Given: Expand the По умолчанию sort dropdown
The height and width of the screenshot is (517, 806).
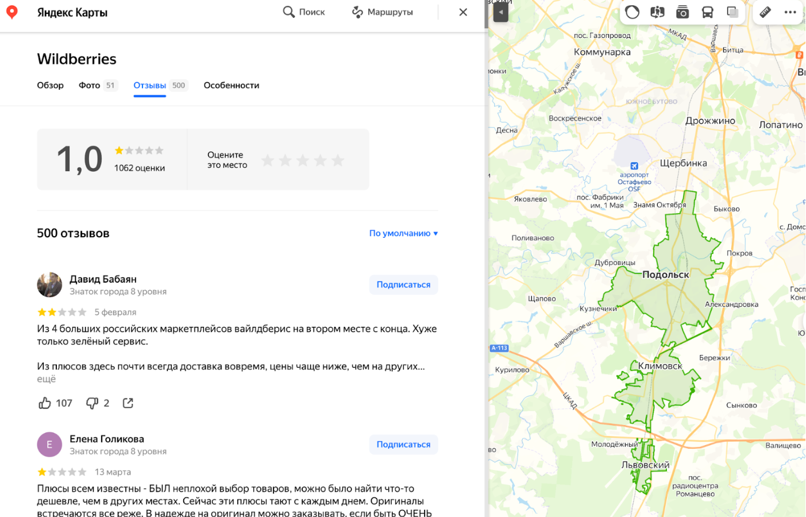Looking at the screenshot, I should coord(403,233).
